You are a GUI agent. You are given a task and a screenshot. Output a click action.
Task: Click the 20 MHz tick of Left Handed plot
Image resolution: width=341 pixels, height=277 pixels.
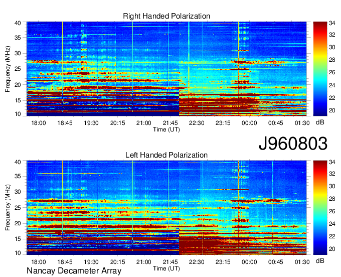click(x=18, y=223)
